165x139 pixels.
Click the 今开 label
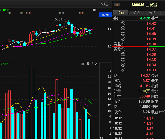(x=155, y=75)
